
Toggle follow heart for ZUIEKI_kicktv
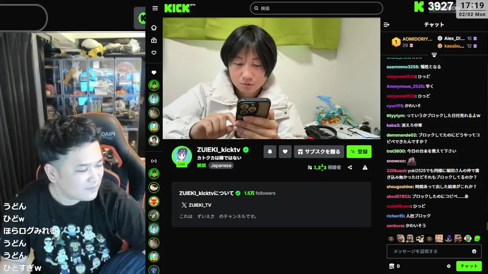[x=285, y=152]
